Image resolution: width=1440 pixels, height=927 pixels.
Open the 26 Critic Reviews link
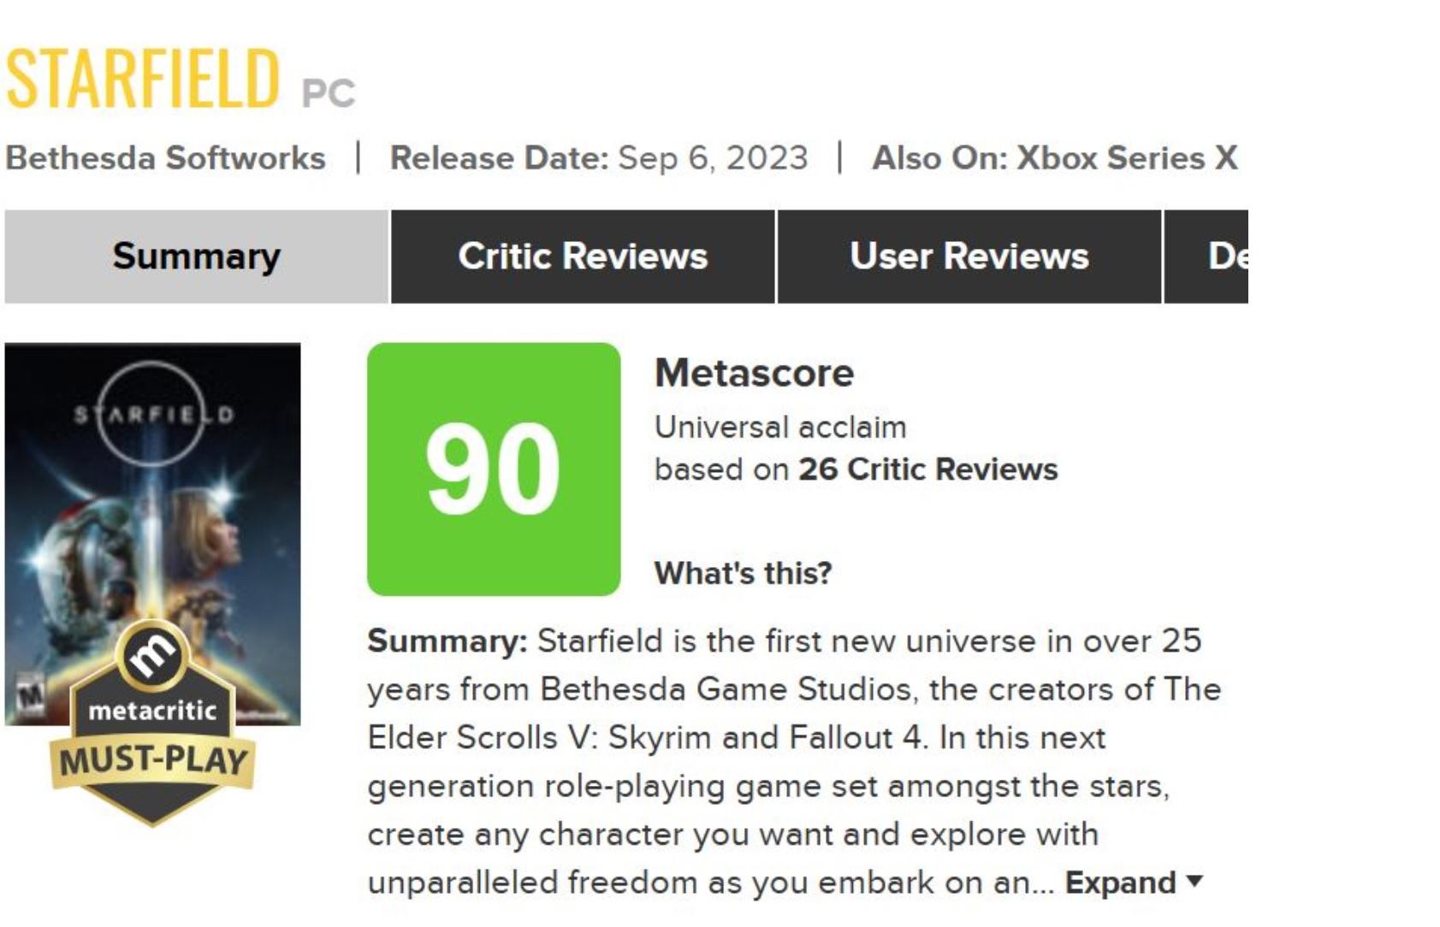(928, 469)
